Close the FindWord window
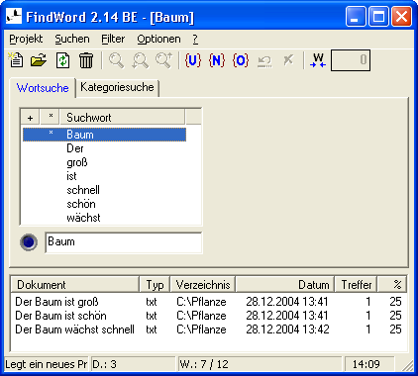 tap(401, 16)
